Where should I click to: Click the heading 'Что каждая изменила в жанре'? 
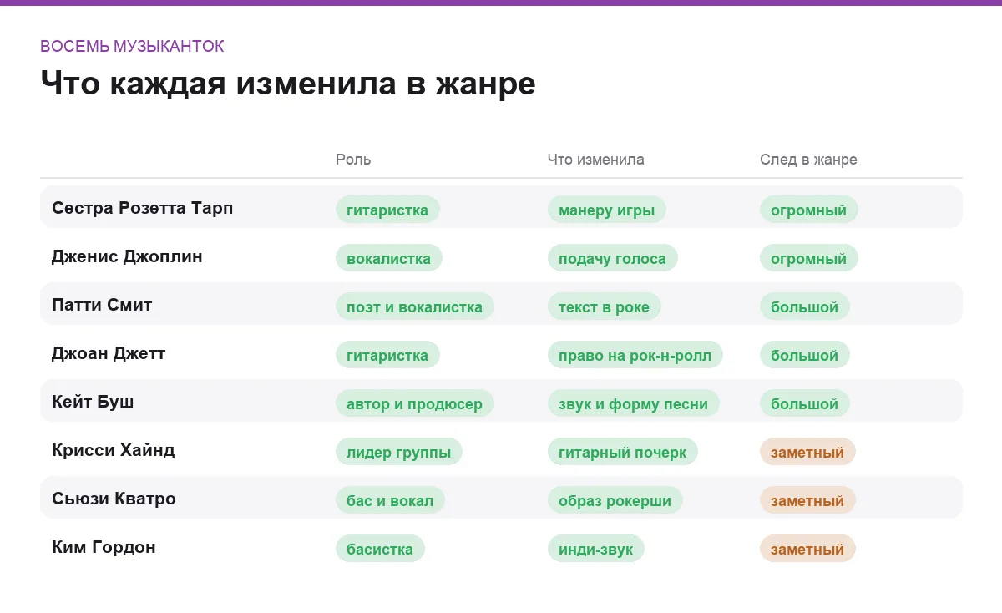click(x=288, y=84)
